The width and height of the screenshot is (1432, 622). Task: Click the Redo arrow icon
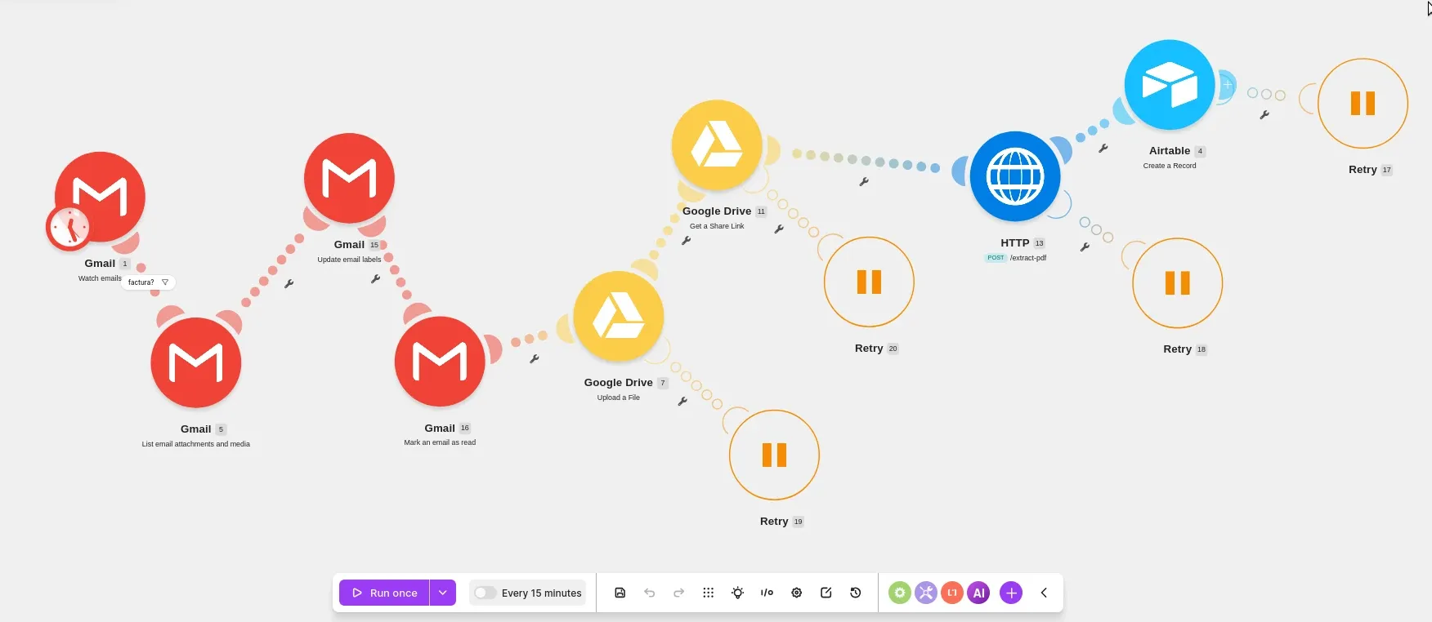pyautogui.click(x=678, y=593)
